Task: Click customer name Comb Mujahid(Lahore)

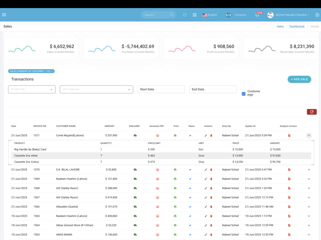Action: 70,135
